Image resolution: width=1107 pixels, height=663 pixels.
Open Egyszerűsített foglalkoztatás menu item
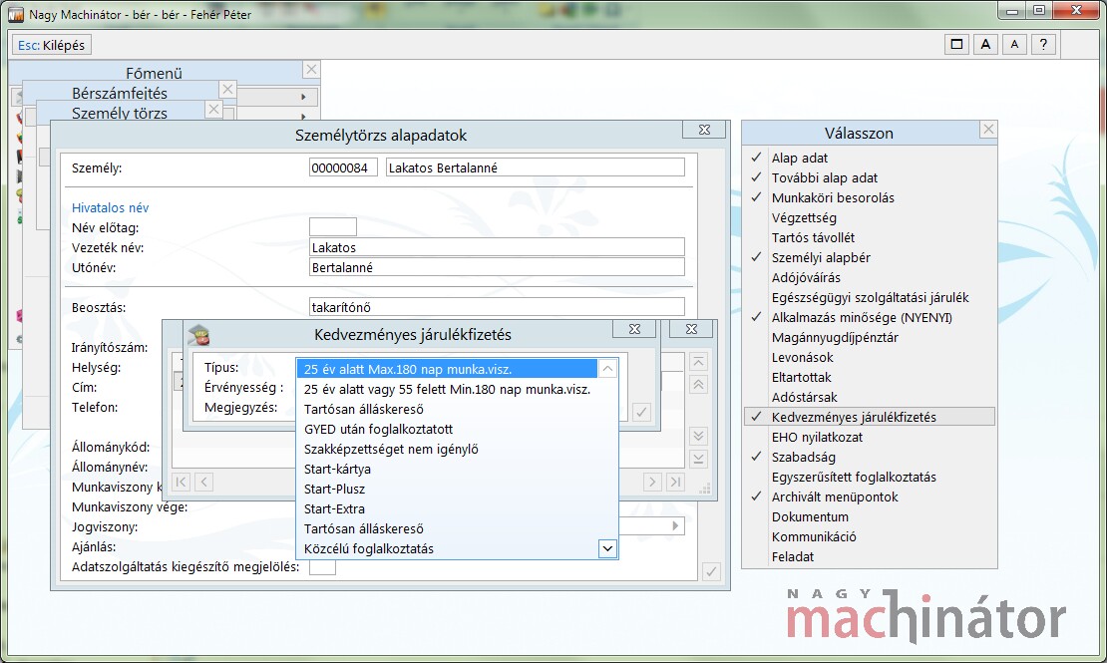coord(869,478)
